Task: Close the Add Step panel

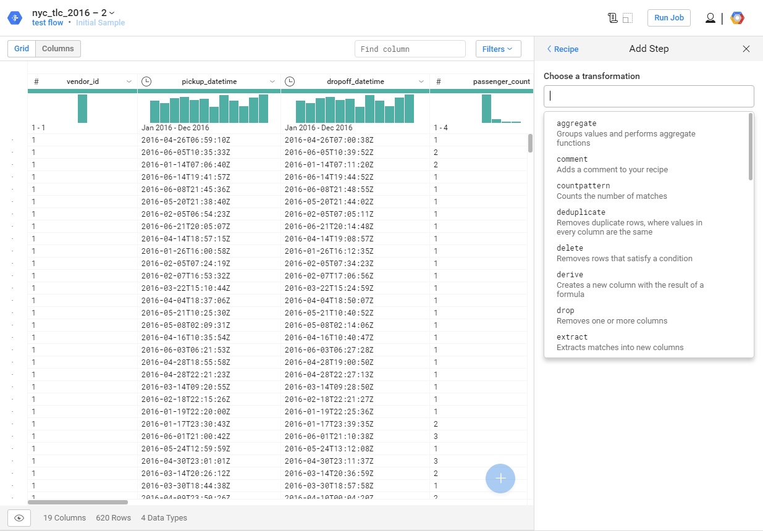Action: click(746, 49)
